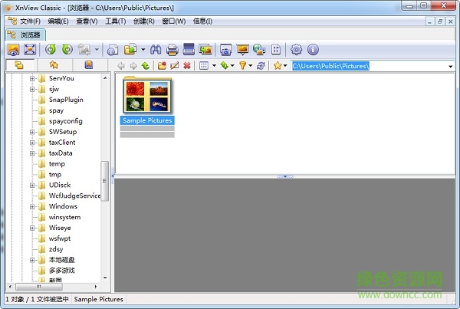
Task: Go forward with right arrow icon
Action: pos(133,66)
